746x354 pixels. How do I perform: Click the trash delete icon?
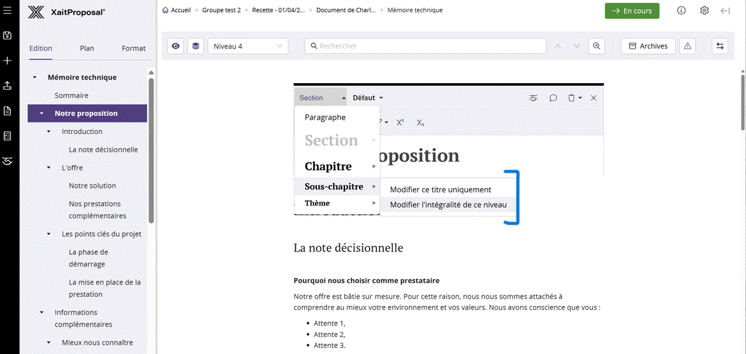click(x=571, y=98)
